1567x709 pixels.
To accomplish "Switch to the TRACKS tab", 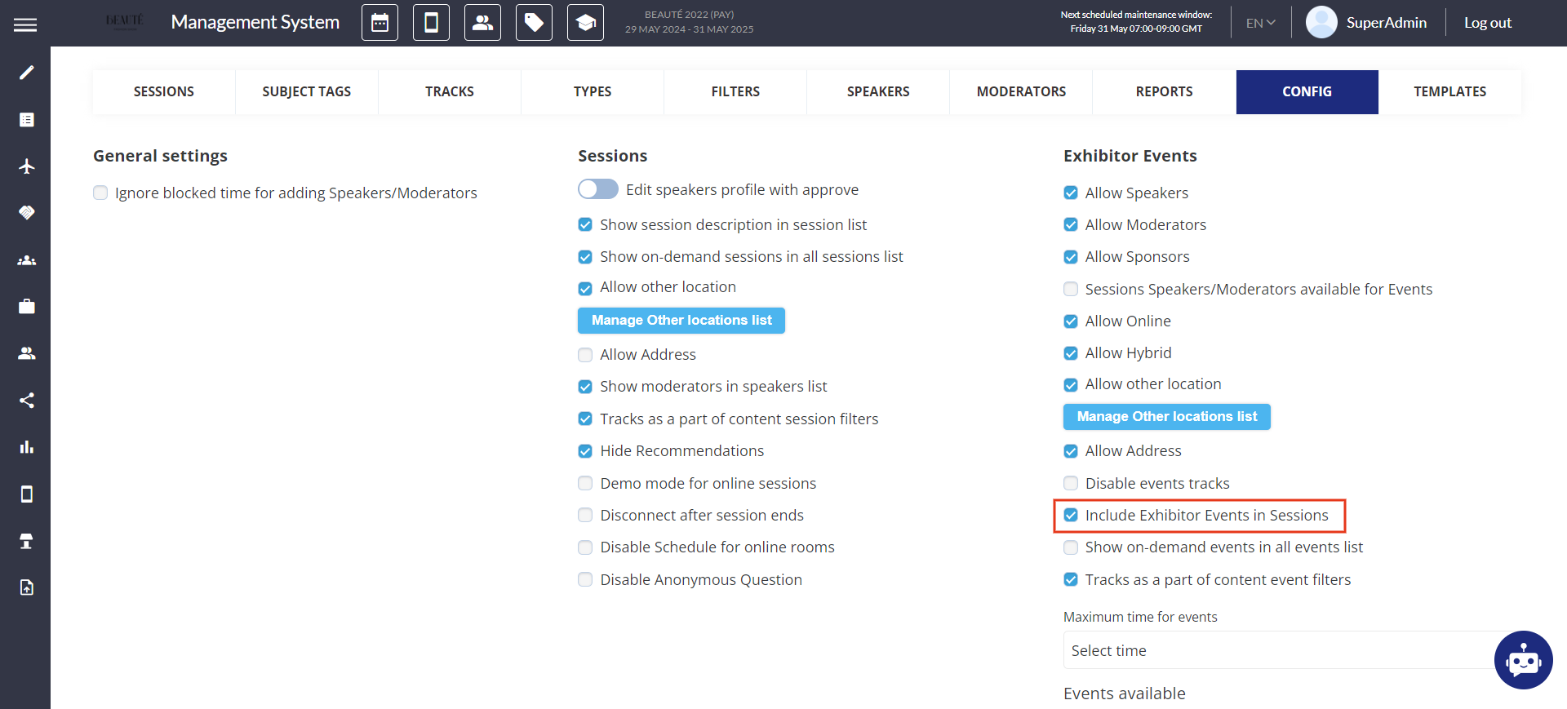I will [x=450, y=92].
